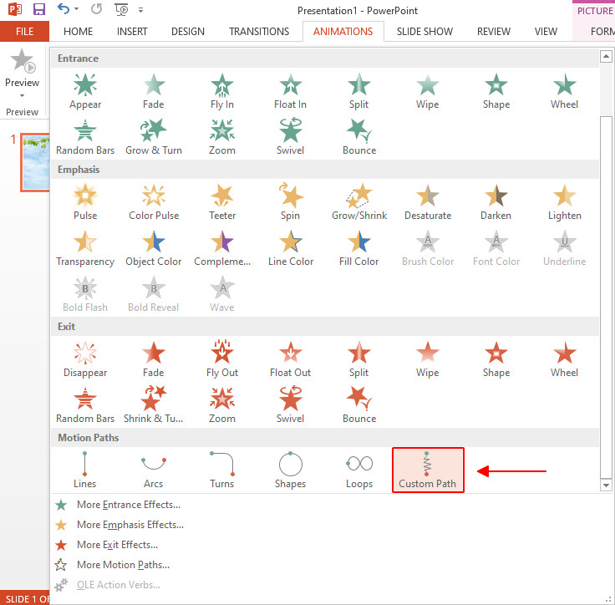Viewport: 615px width, 605px height.
Task: Choose the Float In entrance animation
Action: pyautogui.click(x=290, y=91)
